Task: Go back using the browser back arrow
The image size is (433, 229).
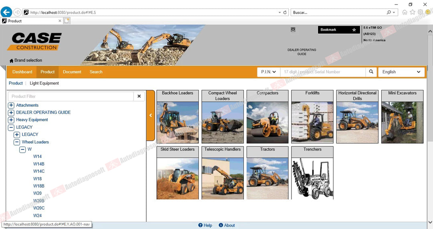Action: coord(6,12)
